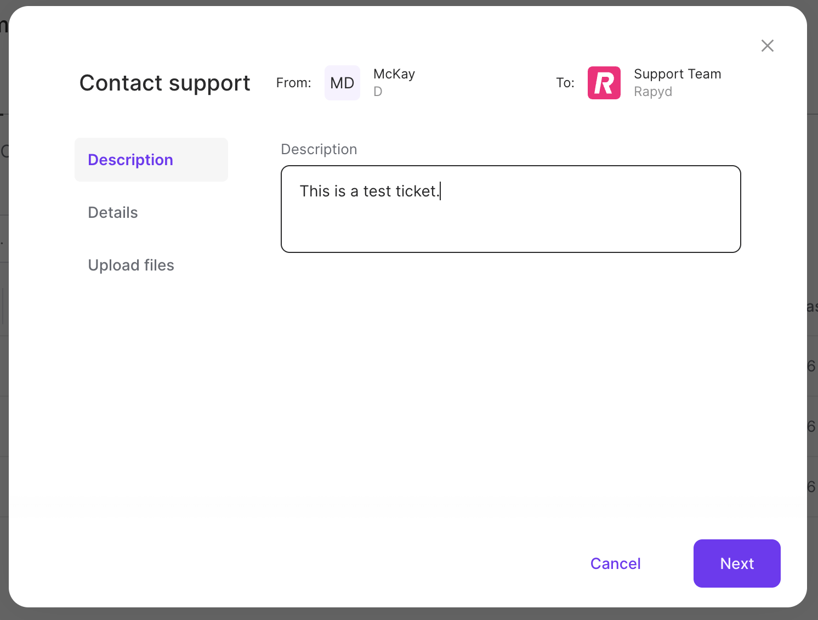Click McKay's purple initials badge
Image resolution: width=818 pixels, height=620 pixels.
[x=342, y=82]
